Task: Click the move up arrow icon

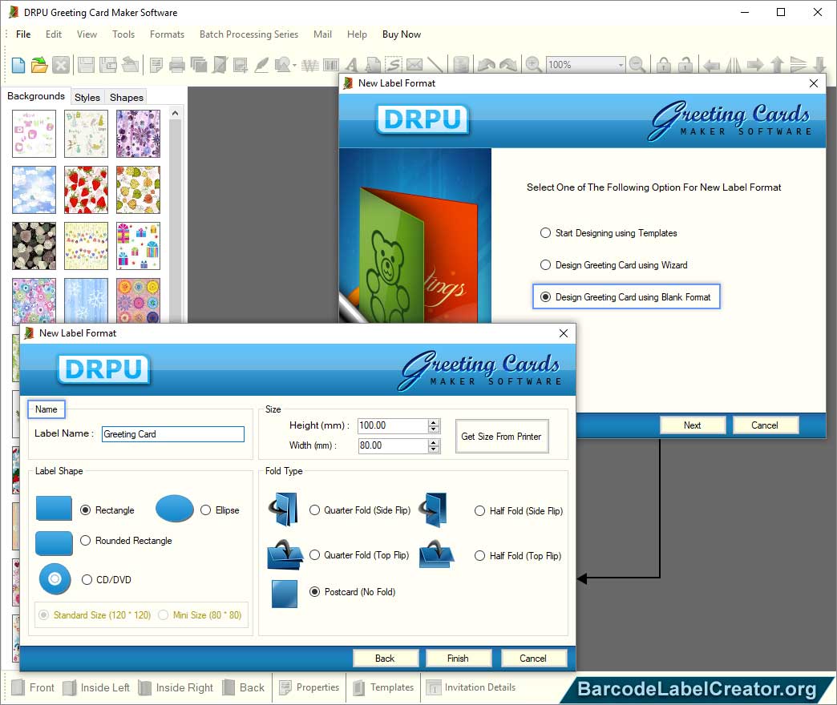Action: click(x=777, y=65)
